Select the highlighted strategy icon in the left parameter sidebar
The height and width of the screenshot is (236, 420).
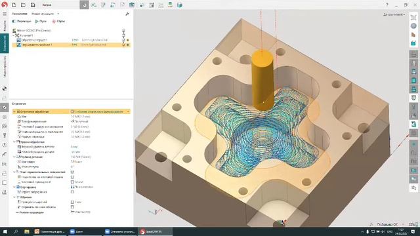pos(5,108)
